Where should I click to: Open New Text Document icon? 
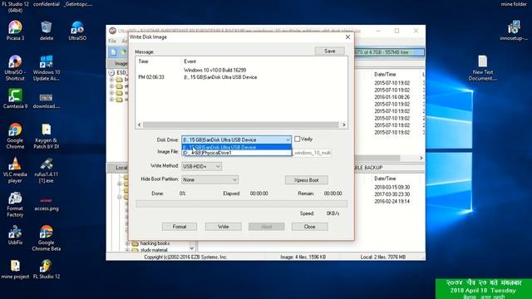(x=482, y=68)
